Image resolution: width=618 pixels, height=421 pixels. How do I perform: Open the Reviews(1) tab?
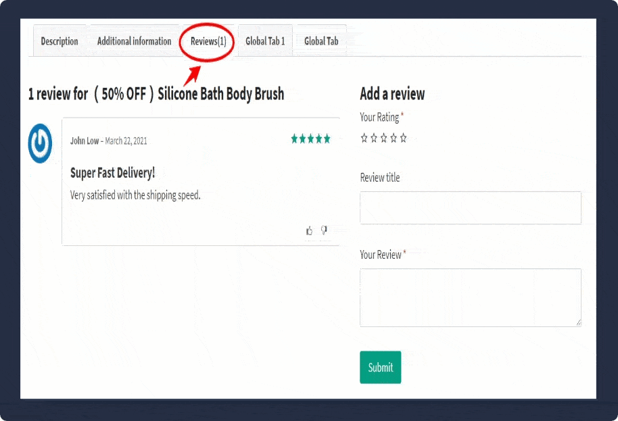208,41
